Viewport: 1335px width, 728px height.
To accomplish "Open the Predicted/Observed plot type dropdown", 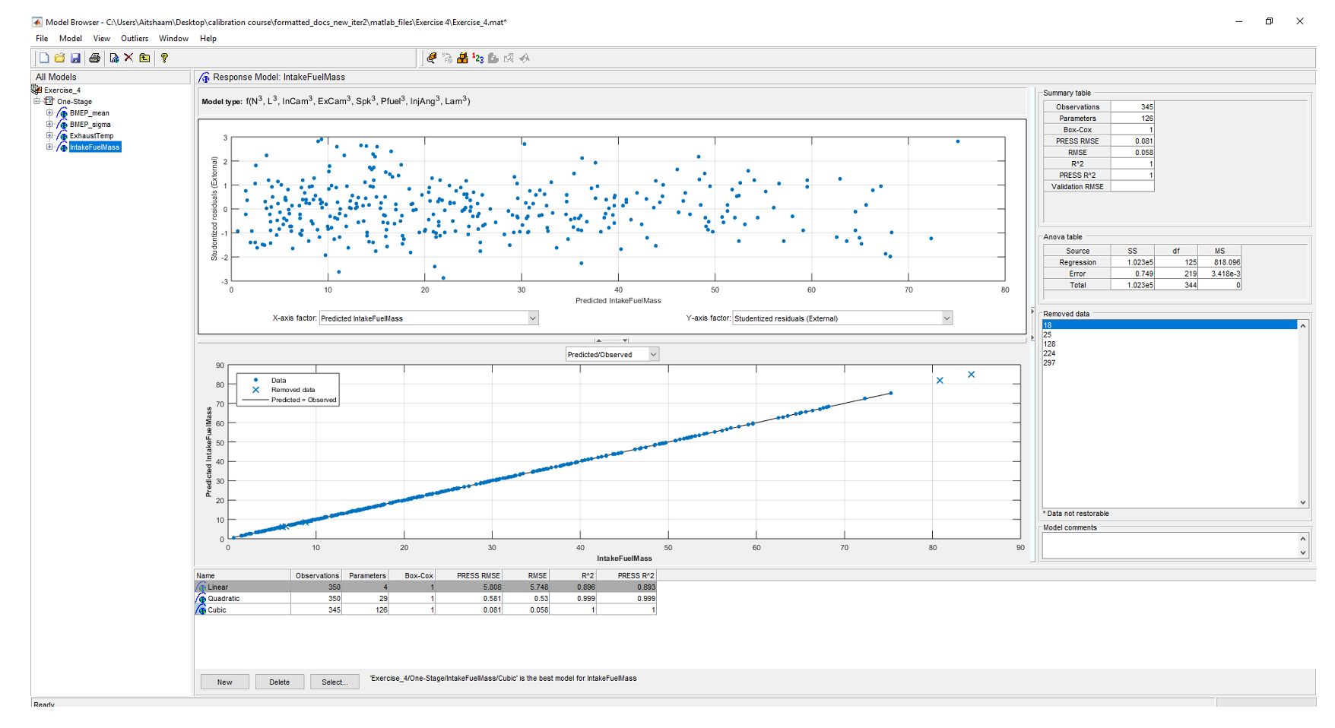I will coord(653,354).
